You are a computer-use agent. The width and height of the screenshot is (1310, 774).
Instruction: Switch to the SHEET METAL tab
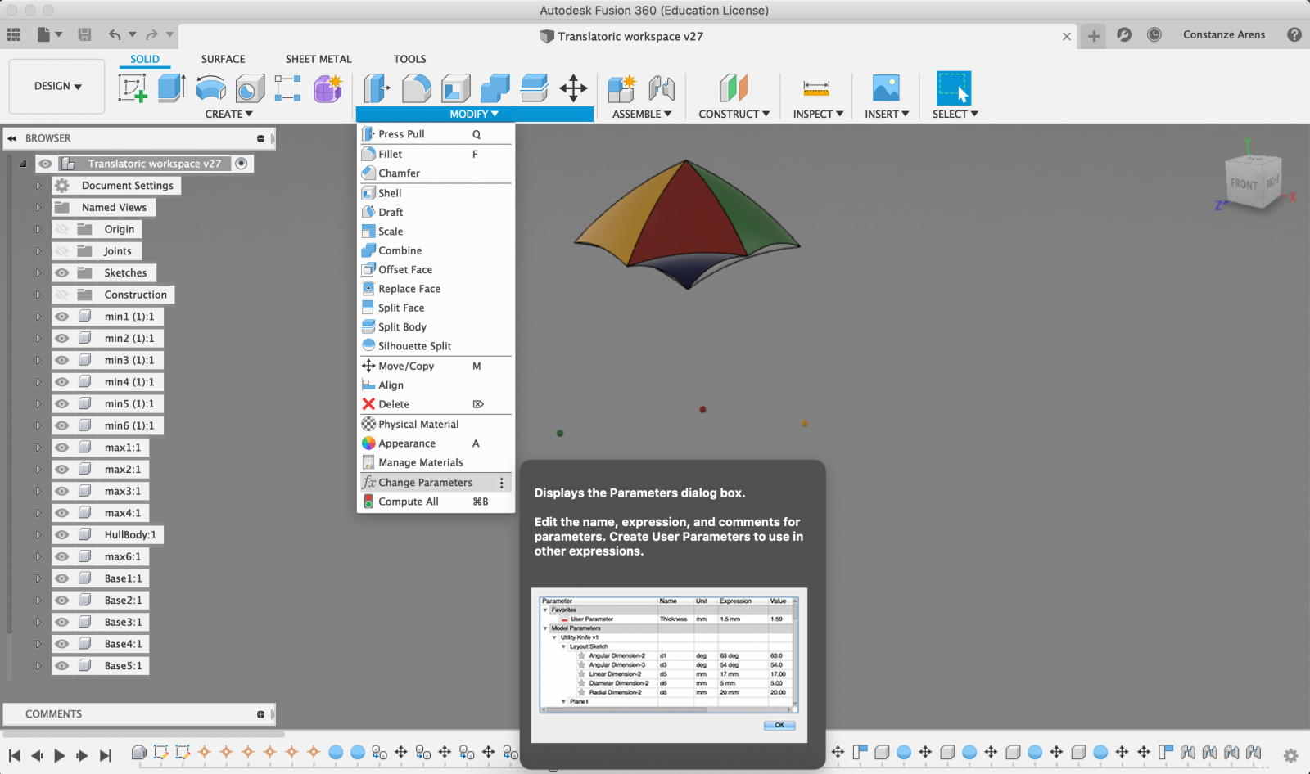(x=318, y=59)
